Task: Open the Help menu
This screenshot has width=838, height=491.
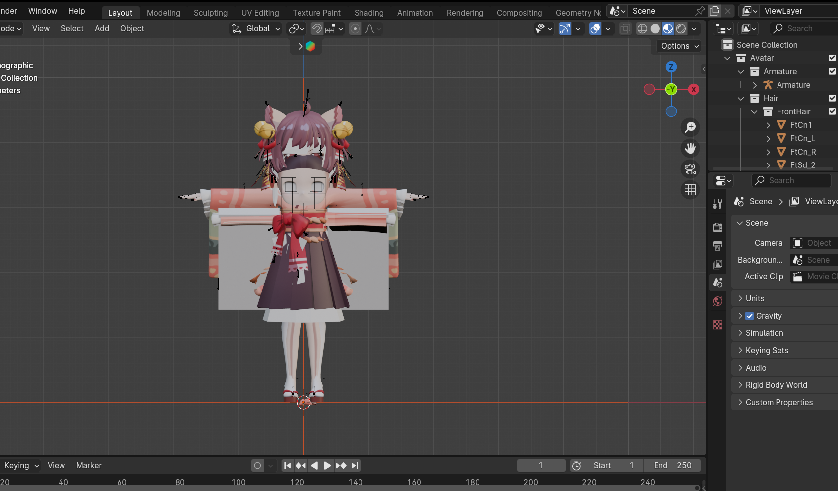Action: [x=77, y=11]
